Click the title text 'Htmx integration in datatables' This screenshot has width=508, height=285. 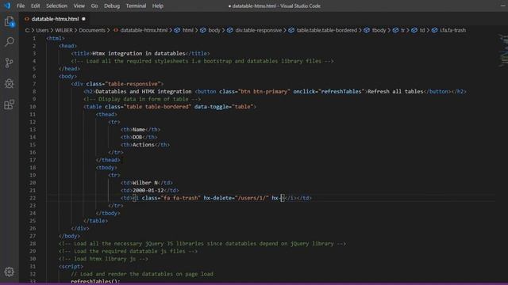[139, 53]
